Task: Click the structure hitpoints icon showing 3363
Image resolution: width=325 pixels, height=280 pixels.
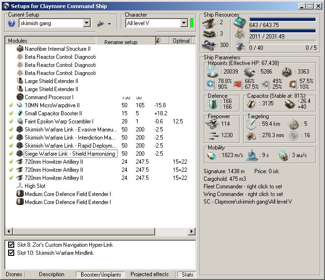Action: click(x=287, y=72)
